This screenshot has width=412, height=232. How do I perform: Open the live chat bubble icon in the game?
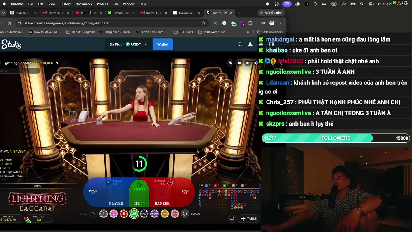pyautogui.click(x=230, y=63)
